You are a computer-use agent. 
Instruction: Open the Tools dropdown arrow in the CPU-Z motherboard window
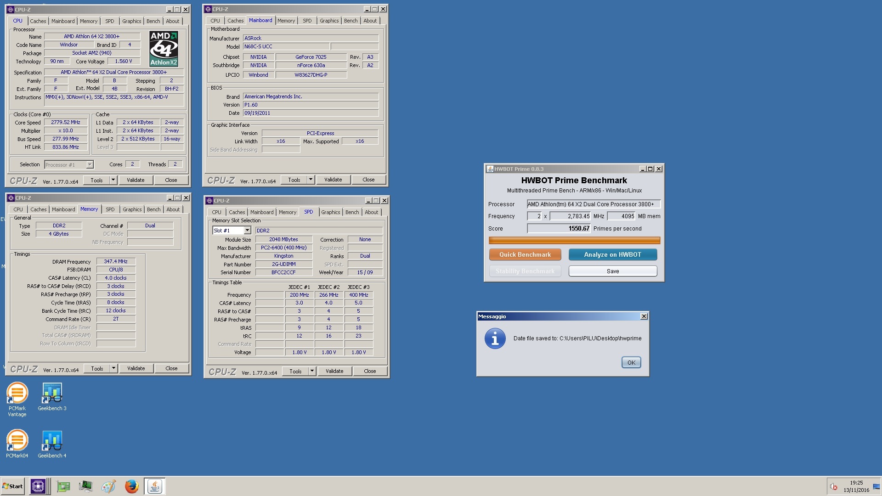(311, 180)
